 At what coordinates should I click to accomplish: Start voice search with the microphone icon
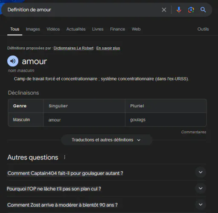pyautogui.click(x=179, y=10)
